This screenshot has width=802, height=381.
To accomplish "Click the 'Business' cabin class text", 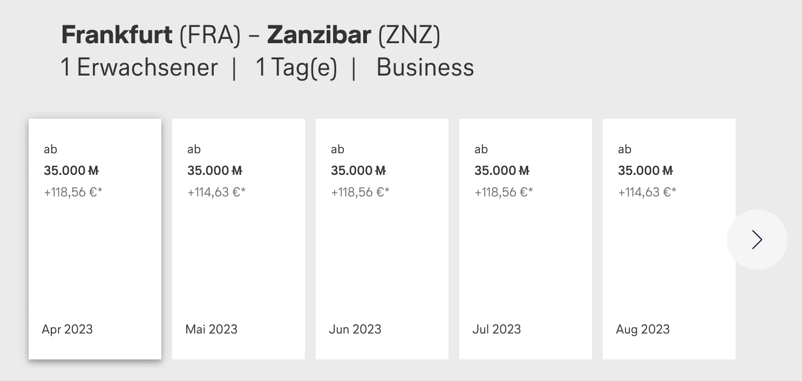I will click(x=425, y=68).
